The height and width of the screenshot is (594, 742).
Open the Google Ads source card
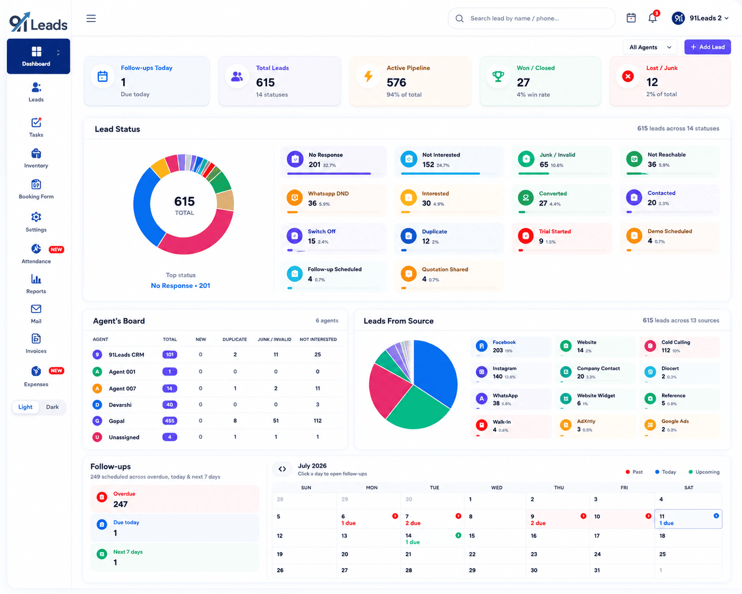pyautogui.click(x=680, y=426)
